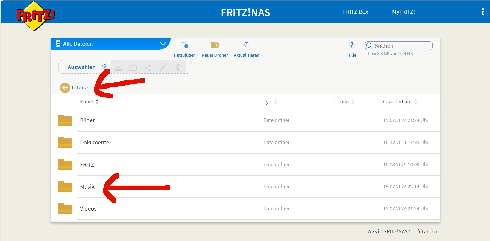Click the FRITZ! logo
Screen dimensions: 490x241
point(36,16)
